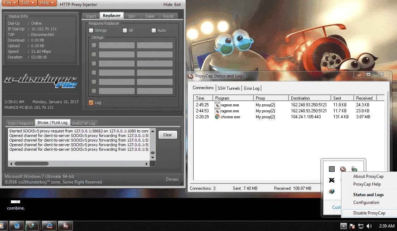Screen dimensions: 397x231
Task: Click sixth row left string input field
Action: pyautogui.click(x=117, y=91)
